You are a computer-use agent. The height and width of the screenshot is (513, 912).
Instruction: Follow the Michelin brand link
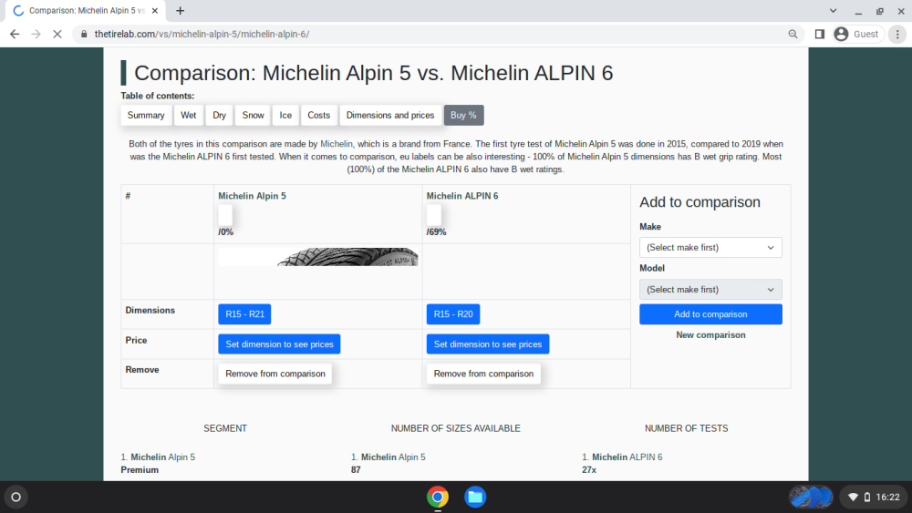[x=337, y=144]
